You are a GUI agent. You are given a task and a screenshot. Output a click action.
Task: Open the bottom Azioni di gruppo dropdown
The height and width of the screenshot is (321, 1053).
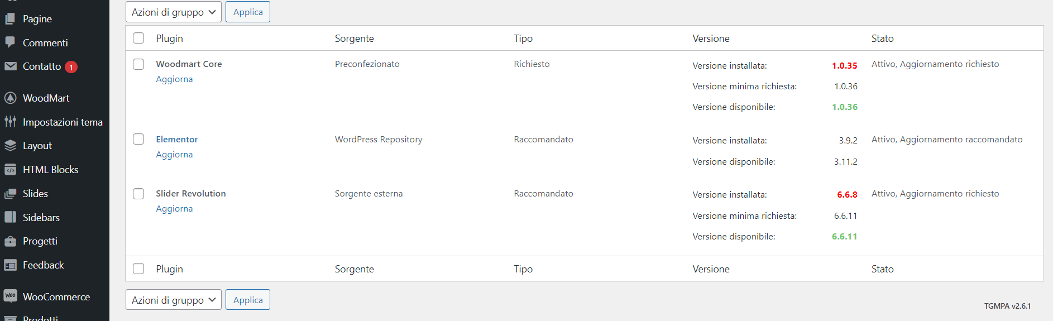tap(173, 300)
